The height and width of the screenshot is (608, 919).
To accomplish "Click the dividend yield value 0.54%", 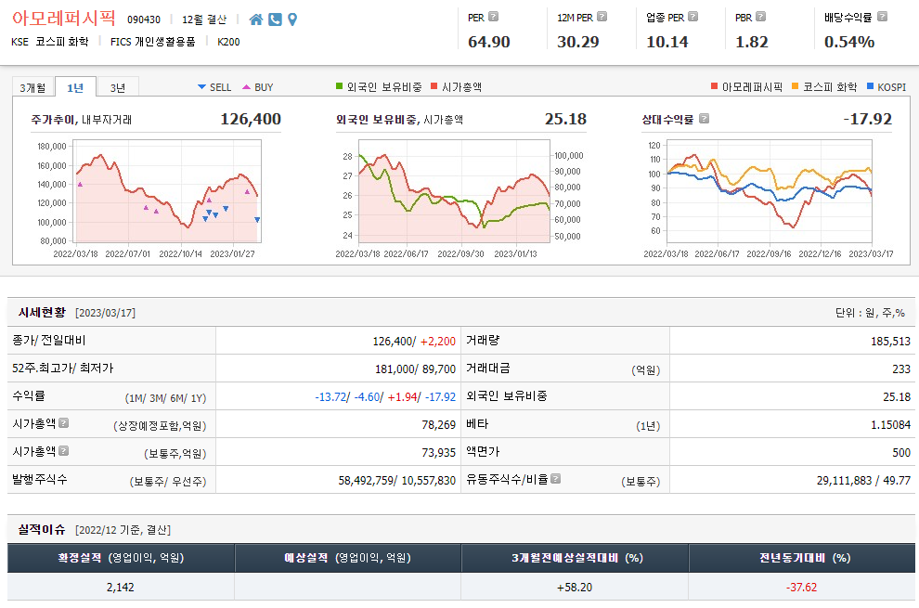I will tap(849, 42).
